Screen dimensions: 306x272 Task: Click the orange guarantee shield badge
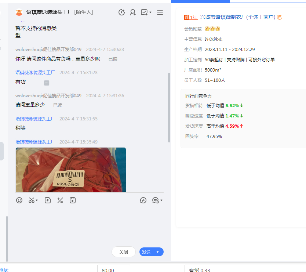[x=280, y=17]
